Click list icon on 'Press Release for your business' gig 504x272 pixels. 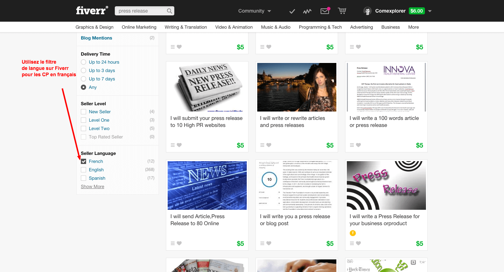pos(352,243)
